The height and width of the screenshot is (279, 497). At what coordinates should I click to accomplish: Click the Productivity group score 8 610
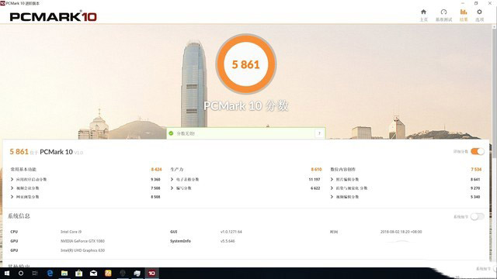(x=316, y=170)
